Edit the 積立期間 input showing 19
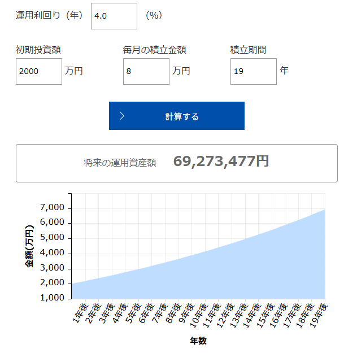The height and width of the screenshot is (353, 357). 253,71
